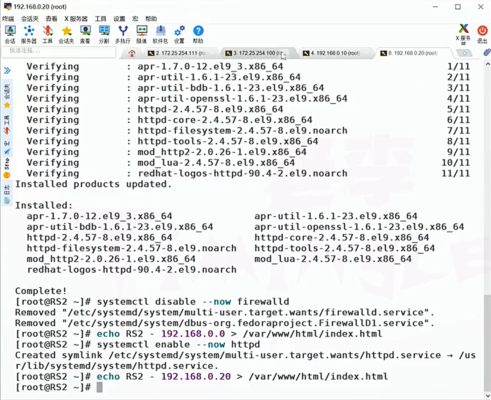Open the 终端 menu
This screenshot has width=491, height=400.
[8, 19]
